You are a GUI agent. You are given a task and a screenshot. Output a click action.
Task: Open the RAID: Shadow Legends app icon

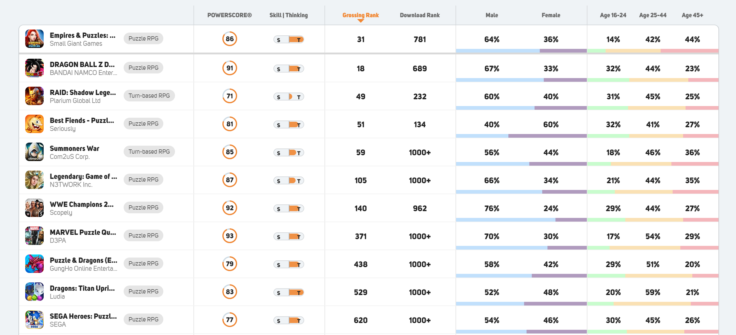[34, 96]
